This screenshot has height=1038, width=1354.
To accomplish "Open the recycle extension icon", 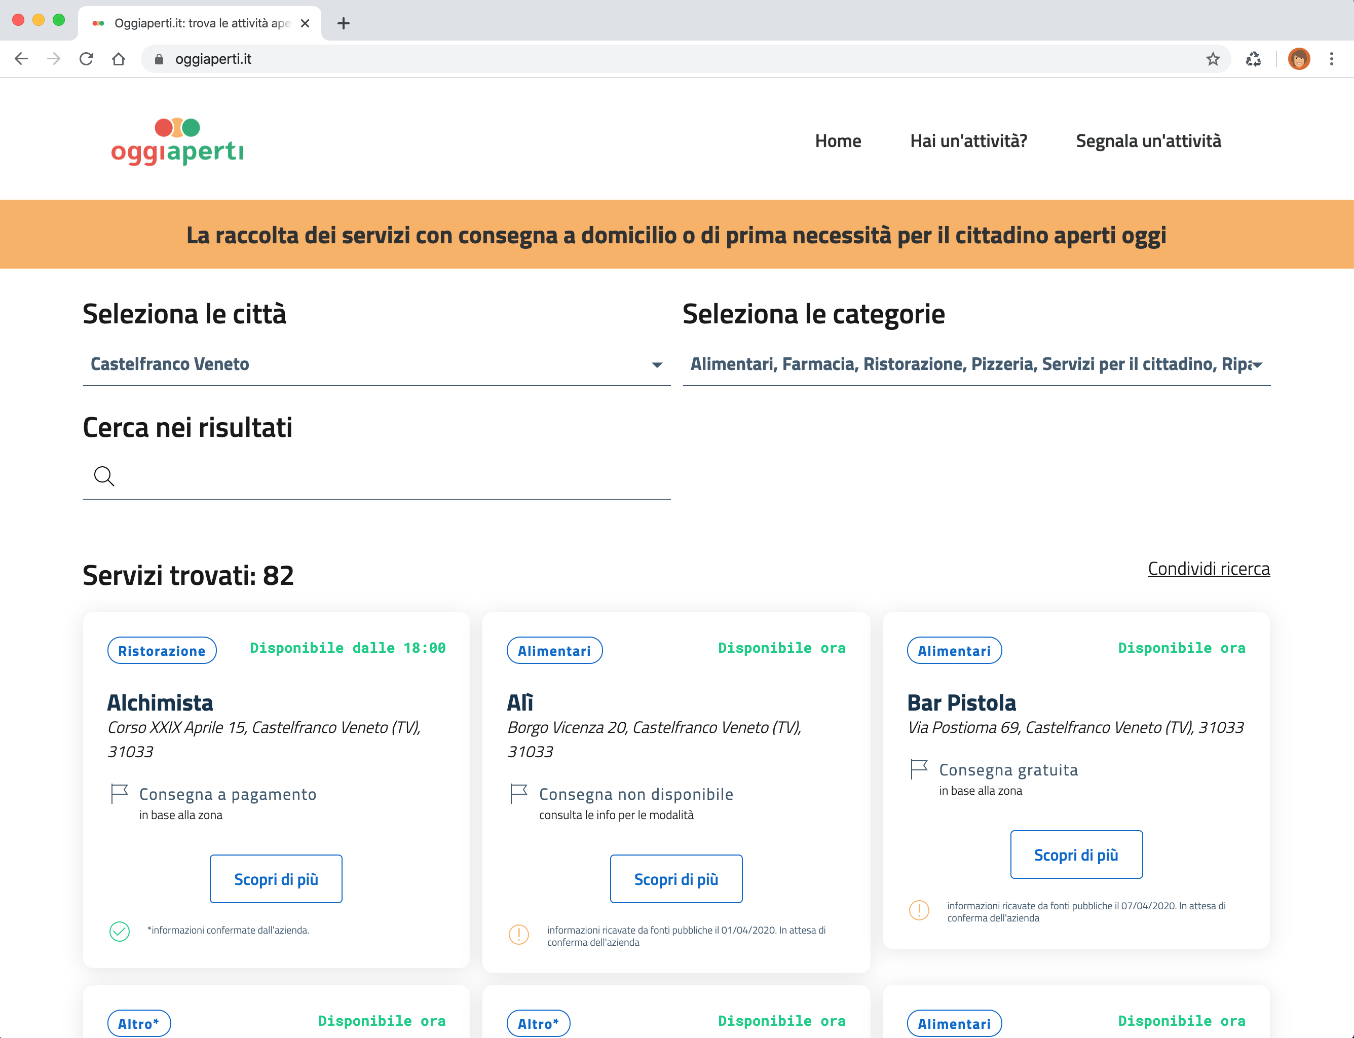I will pos(1253,59).
